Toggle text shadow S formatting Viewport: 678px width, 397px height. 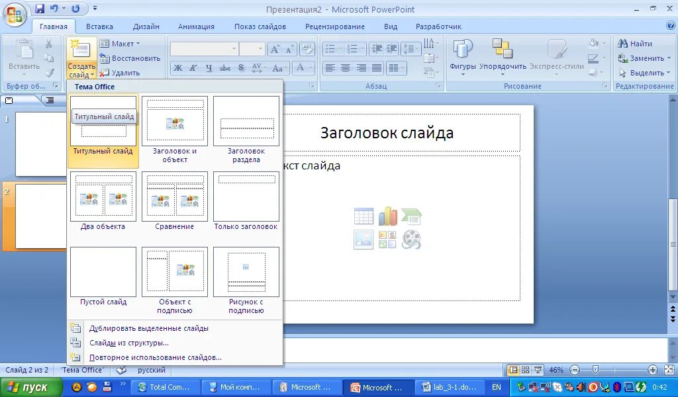coord(241,68)
